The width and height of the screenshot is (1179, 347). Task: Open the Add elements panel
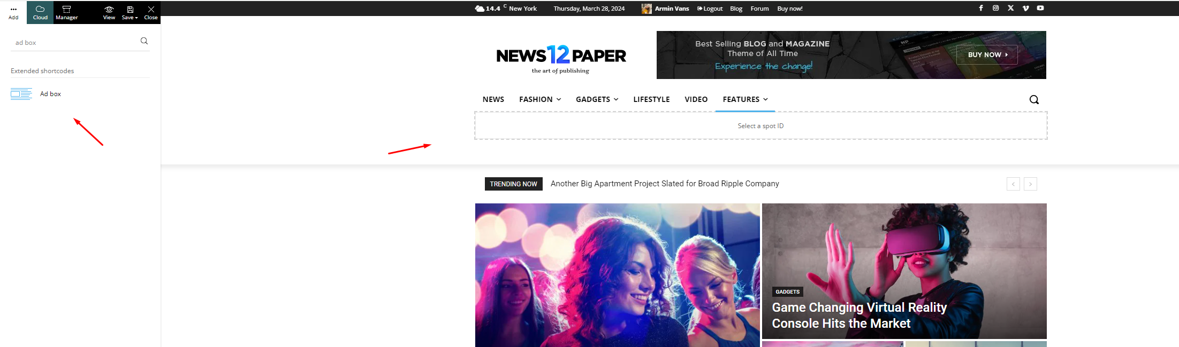click(13, 13)
